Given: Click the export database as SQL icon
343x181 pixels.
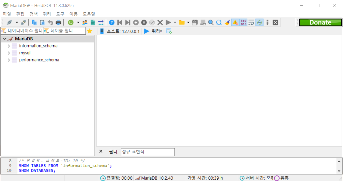Looking at the screenshot, I should 101,22.
